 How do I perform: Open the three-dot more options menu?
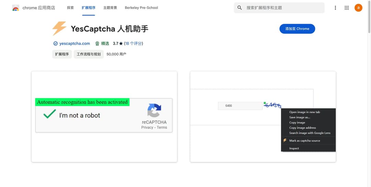(335, 8)
